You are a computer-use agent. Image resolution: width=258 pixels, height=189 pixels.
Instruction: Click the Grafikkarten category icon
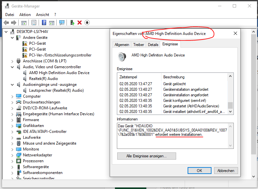pyautogui.click(x=19, y=126)
